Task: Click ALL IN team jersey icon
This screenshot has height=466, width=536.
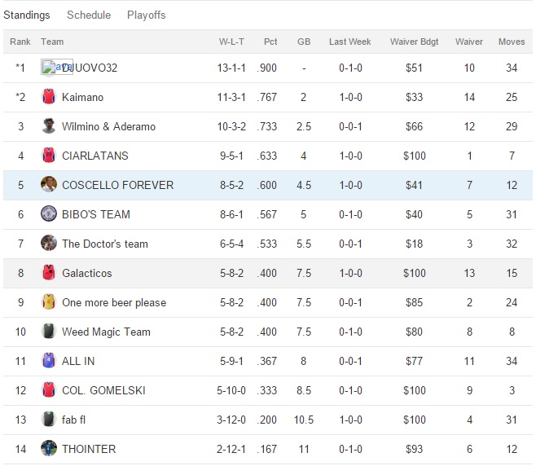Action: [49, 361]
